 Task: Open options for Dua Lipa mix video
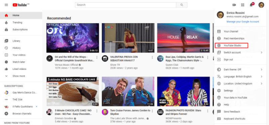point(207,57)
